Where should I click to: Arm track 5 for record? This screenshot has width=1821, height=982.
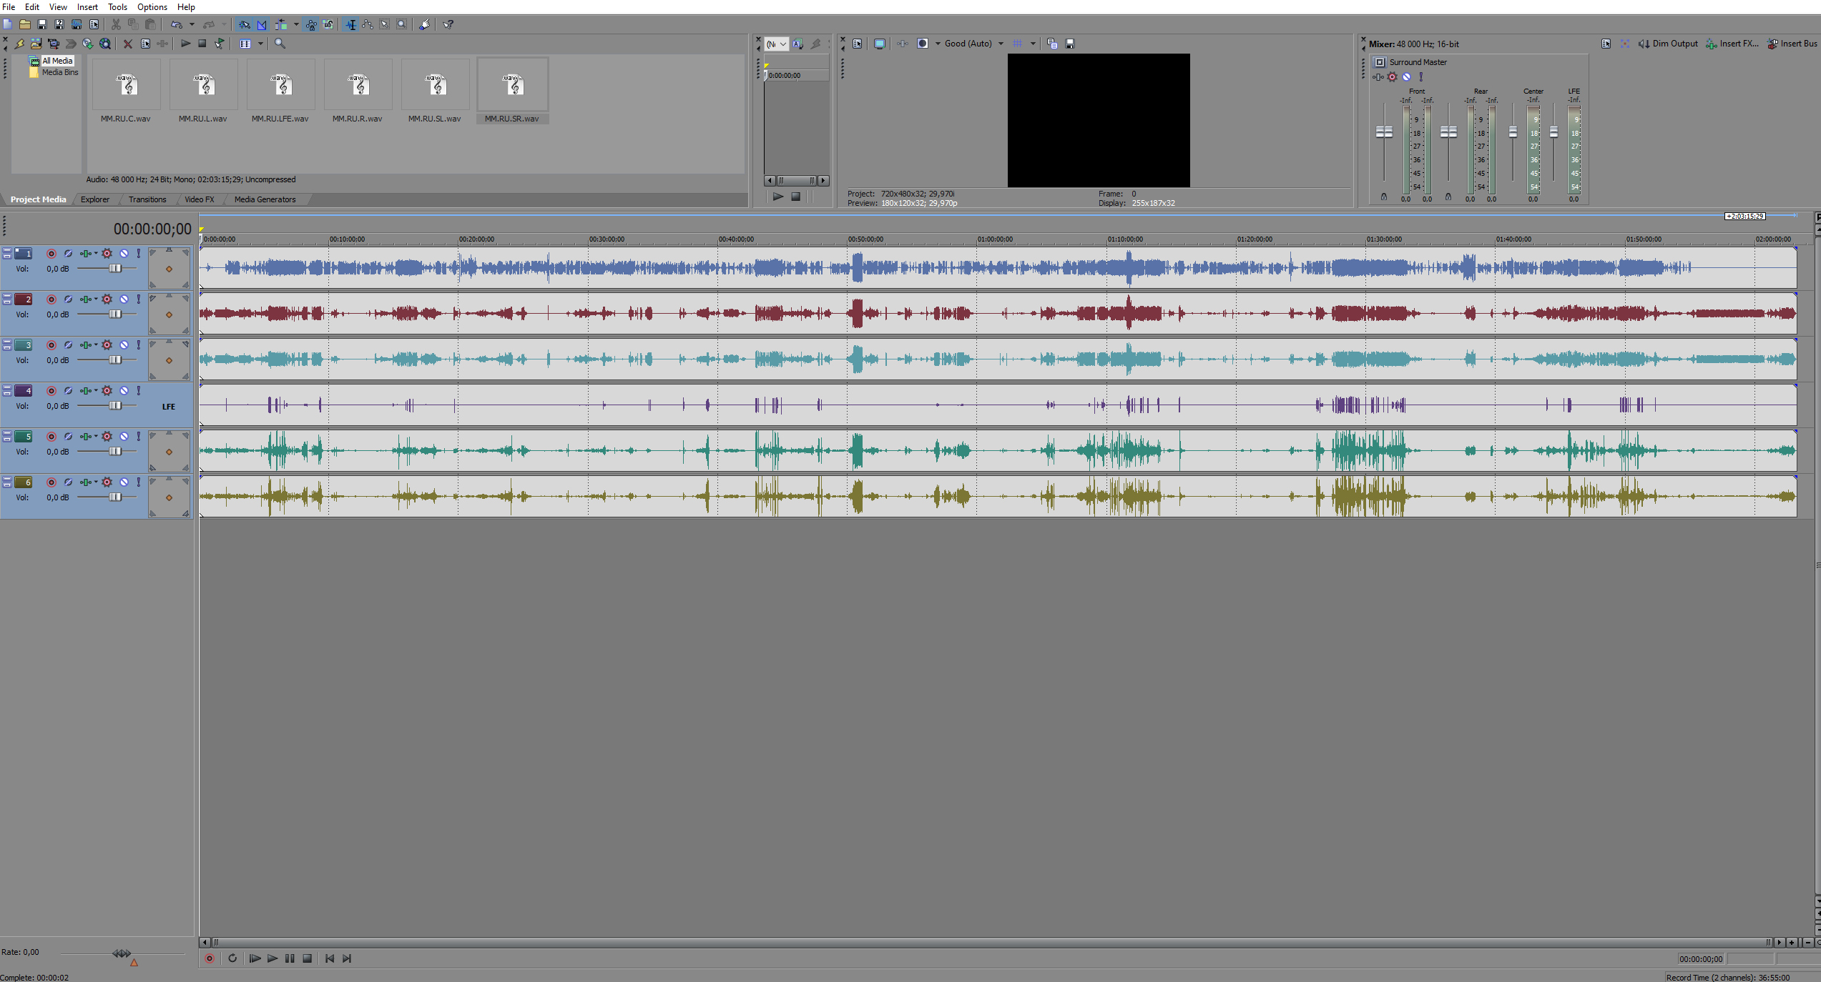pos(51,437)
